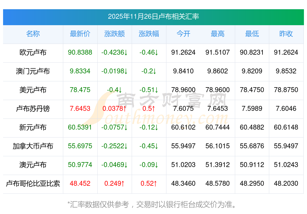Click the 澳元卢布 row name

(33, 165)
